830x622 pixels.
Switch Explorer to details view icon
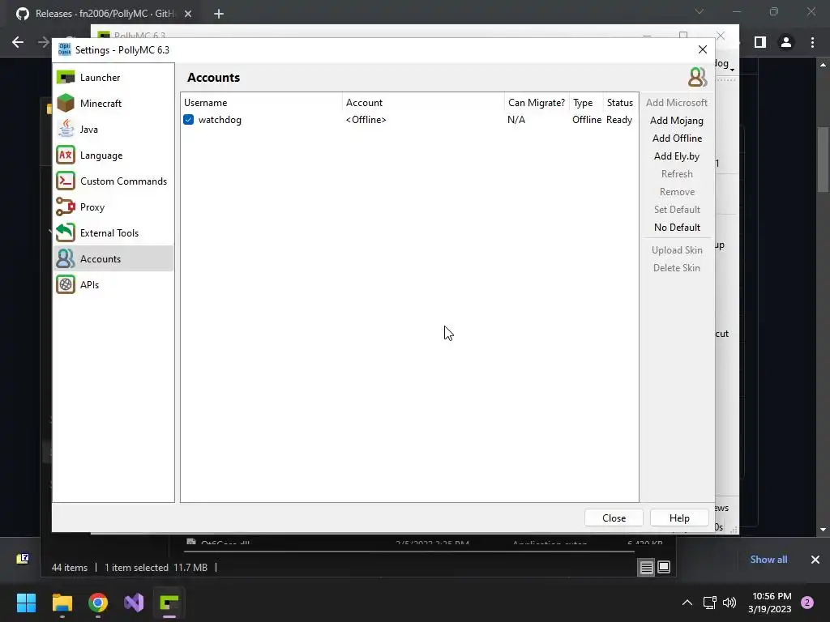(x=646, y=568)
